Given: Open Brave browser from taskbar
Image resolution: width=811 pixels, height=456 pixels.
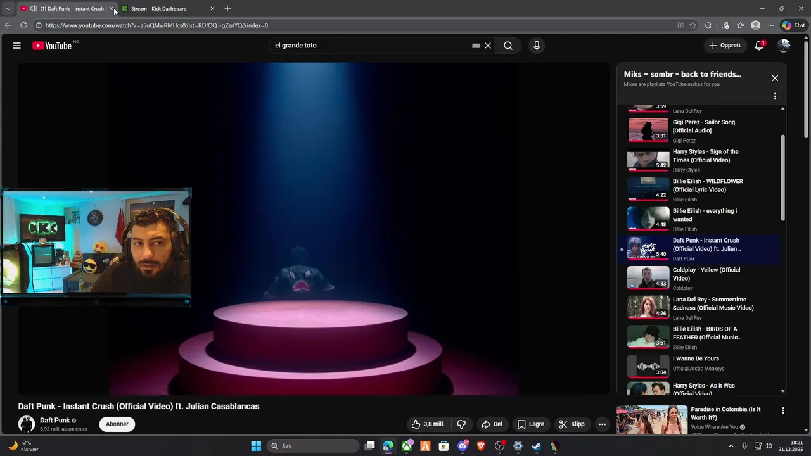Looking at the screenshot, I should tap(481, 446).
